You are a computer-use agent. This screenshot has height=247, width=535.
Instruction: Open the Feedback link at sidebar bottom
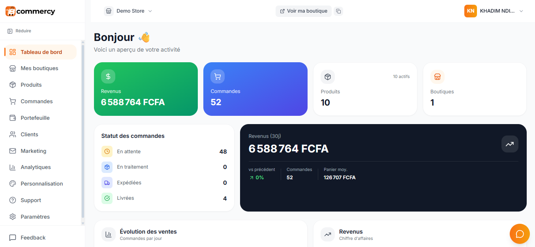click(x=33, y=238)
